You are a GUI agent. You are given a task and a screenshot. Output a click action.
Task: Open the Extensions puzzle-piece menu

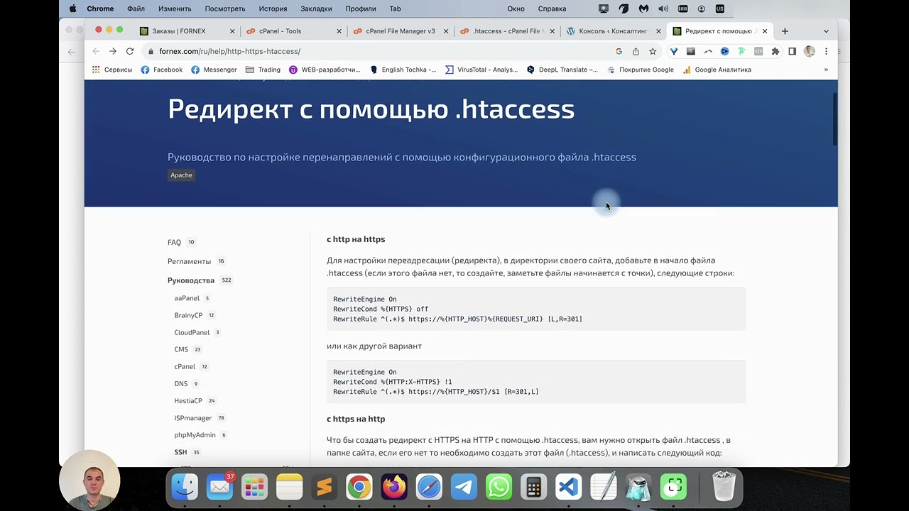pyautogui.click(x=775, y=51)
